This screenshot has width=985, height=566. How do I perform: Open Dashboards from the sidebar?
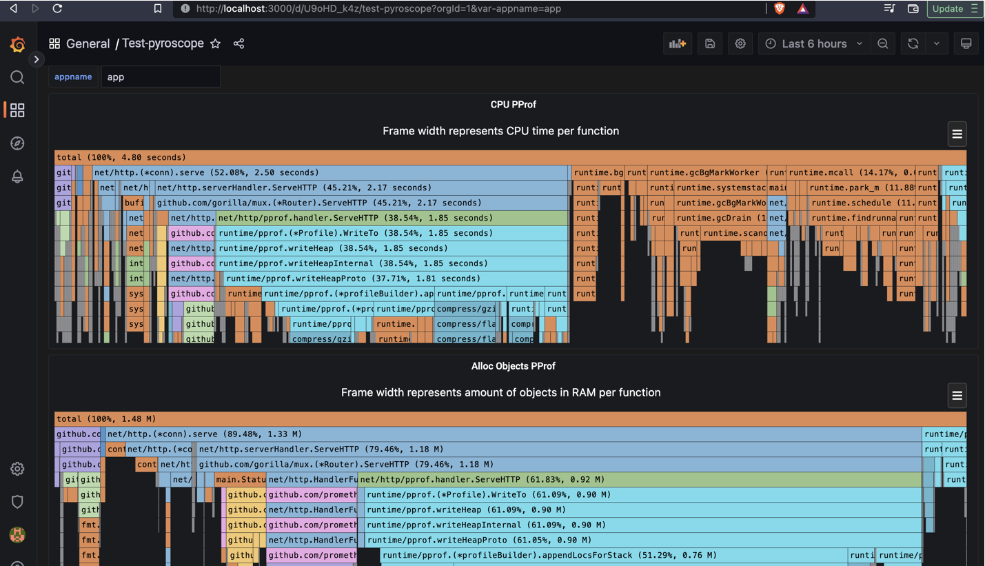pos(17,110)
